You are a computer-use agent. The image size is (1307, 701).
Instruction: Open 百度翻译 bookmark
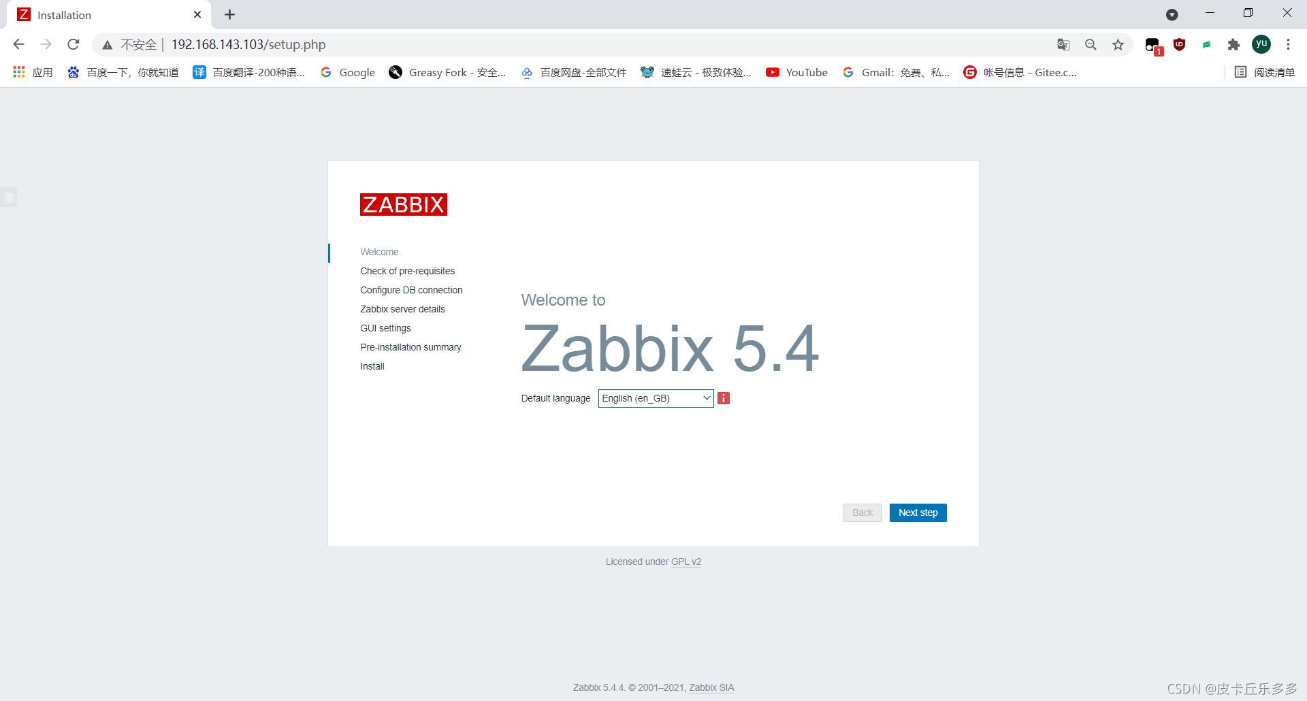tap(249, 72)
